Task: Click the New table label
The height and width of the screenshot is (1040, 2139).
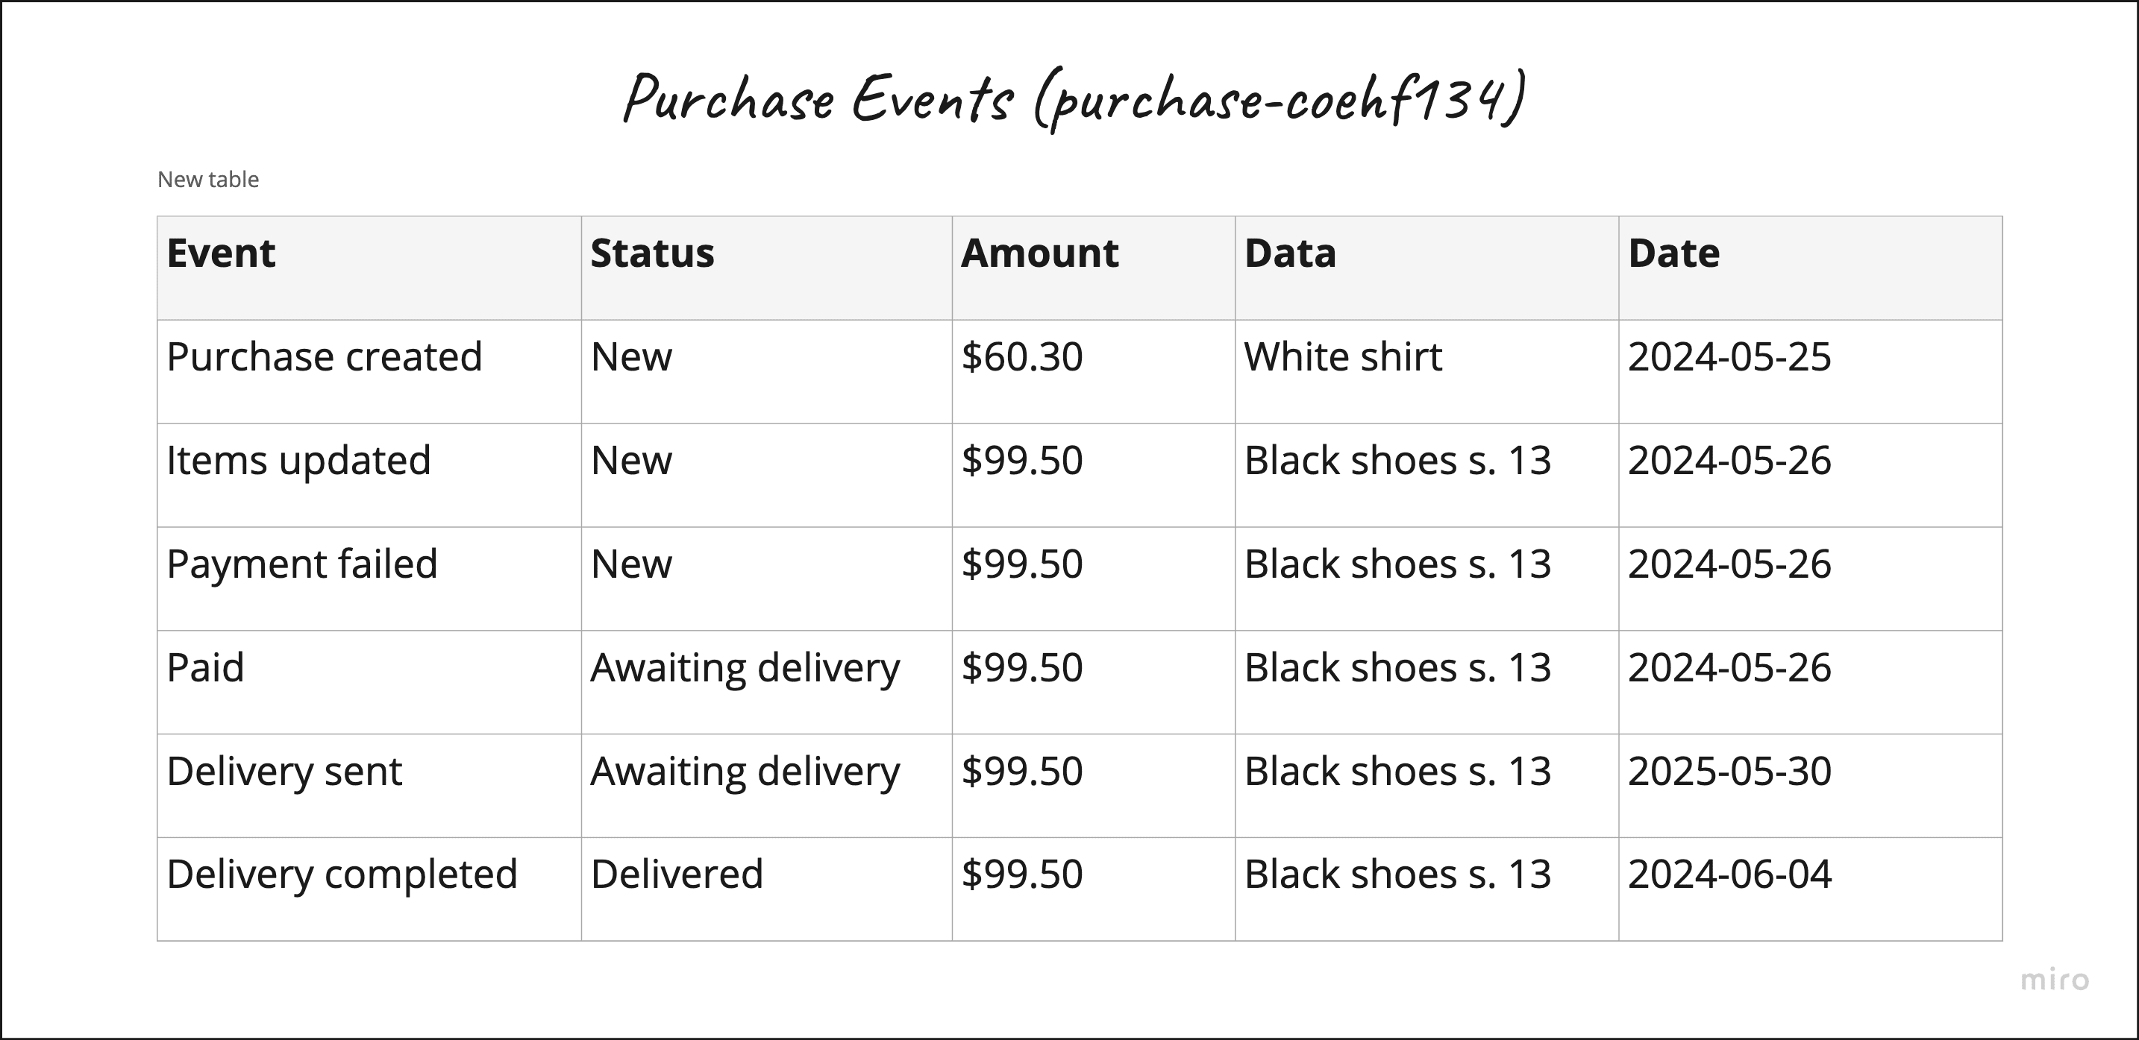Action: coord(208,179)
